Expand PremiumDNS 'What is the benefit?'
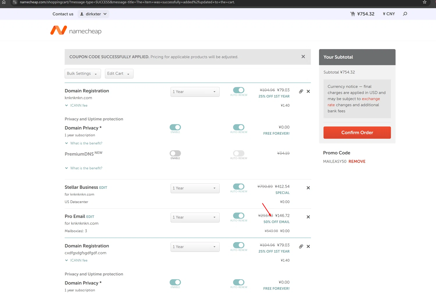This screenshot has width=436, height=295. coord(83,168)
